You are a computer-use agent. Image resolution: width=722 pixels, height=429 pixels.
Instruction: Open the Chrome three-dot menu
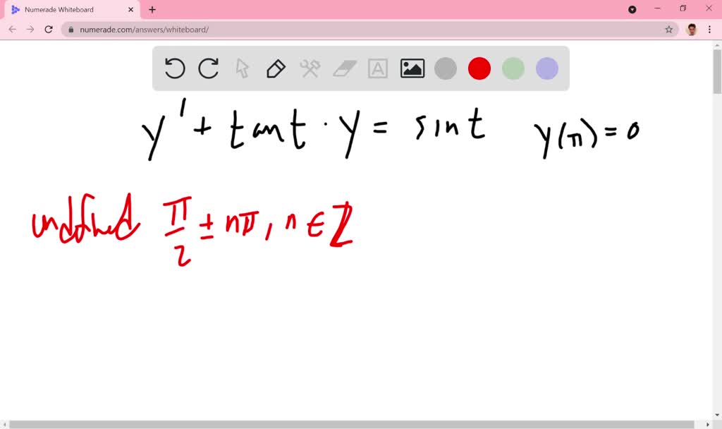(709, 30)
